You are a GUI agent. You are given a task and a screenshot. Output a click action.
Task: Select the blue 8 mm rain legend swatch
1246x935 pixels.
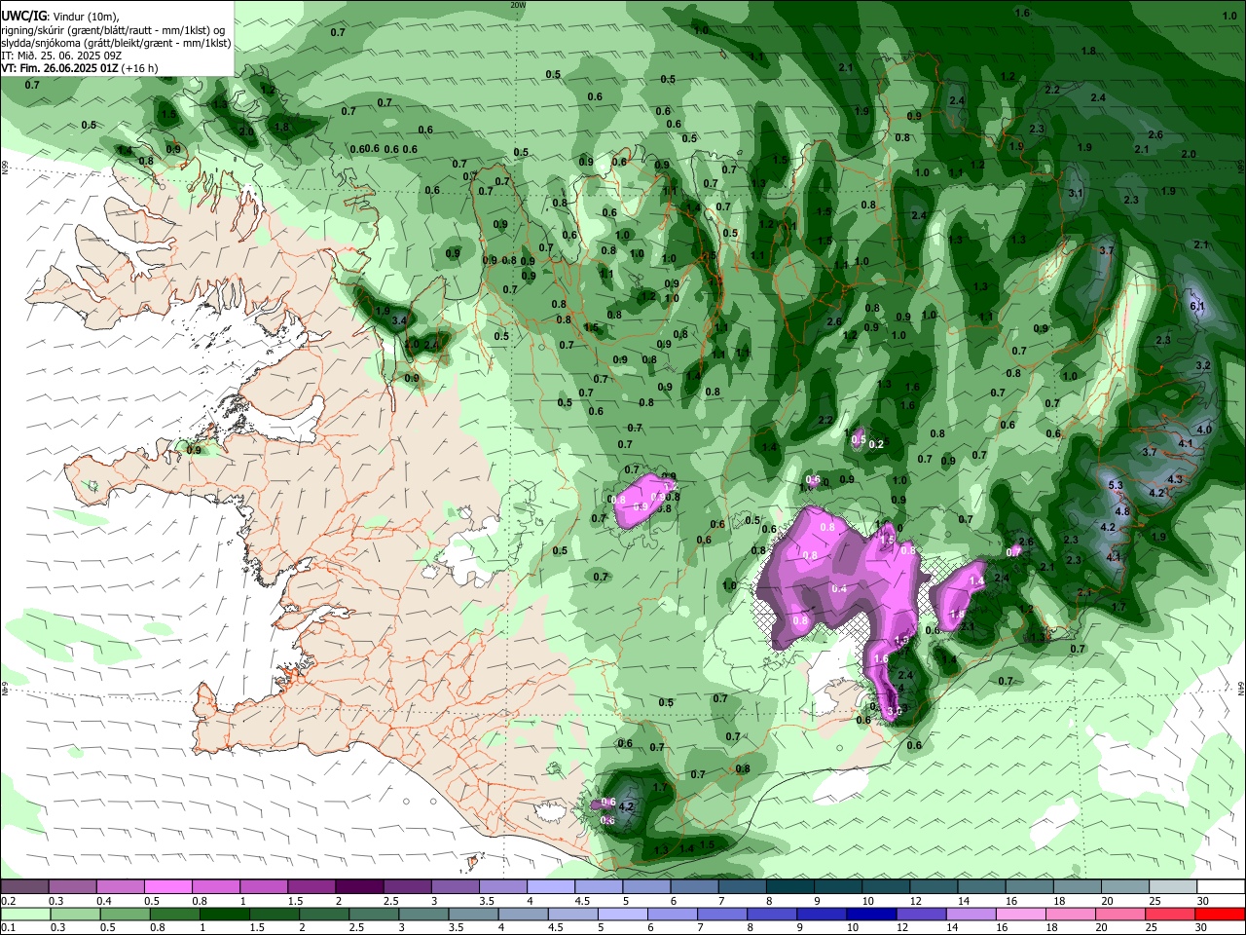(x=770, y=914)
